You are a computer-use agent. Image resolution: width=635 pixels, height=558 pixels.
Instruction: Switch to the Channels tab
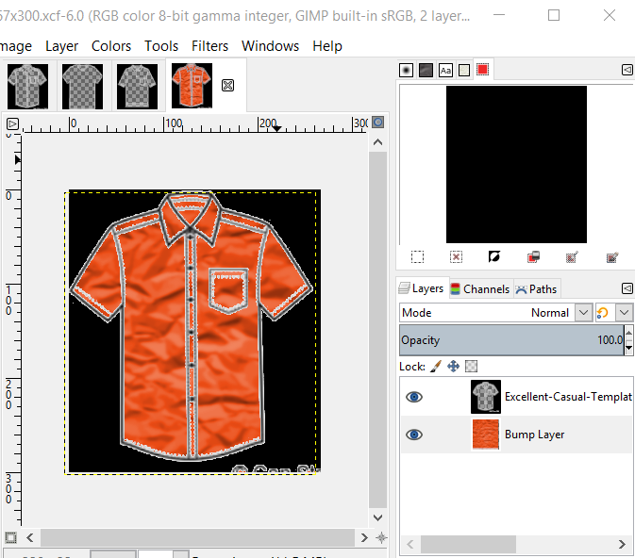coord(479,289)
